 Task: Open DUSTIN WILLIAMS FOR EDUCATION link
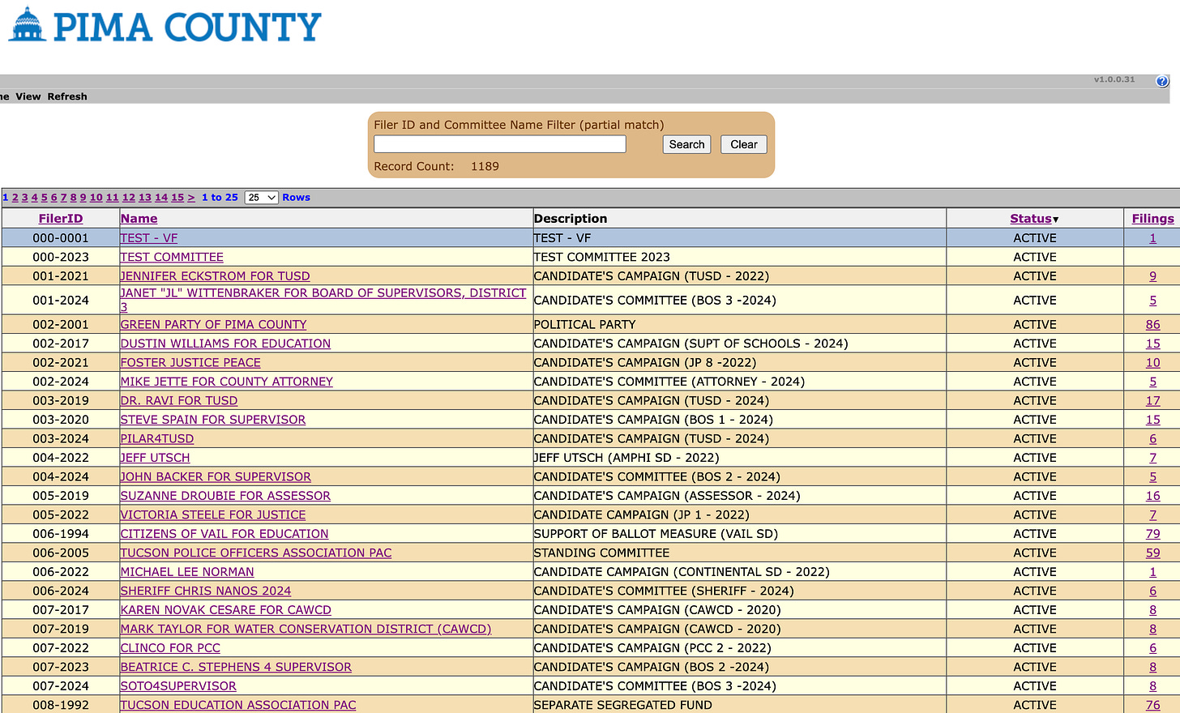point(225,344)
